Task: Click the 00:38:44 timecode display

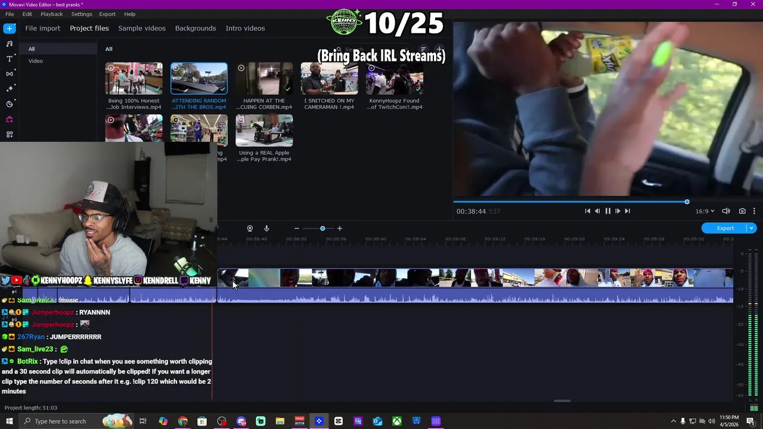Action: point(478,211)
